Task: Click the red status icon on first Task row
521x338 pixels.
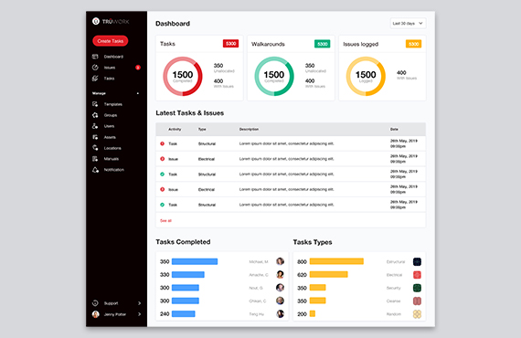Action: 162,143
